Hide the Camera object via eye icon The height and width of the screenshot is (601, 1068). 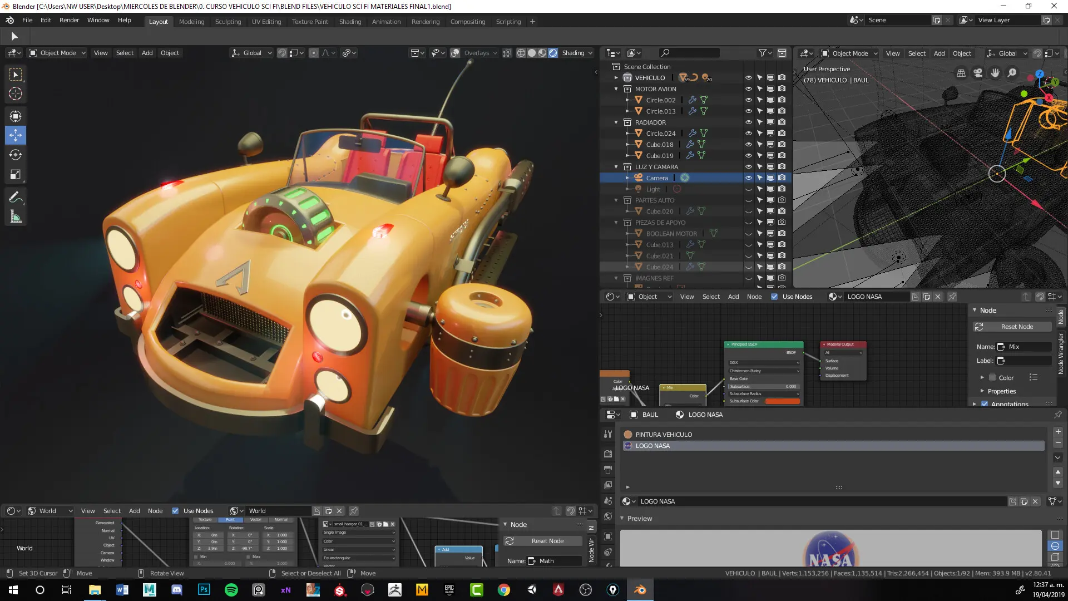pyautogui.click(x=748, y=178)
